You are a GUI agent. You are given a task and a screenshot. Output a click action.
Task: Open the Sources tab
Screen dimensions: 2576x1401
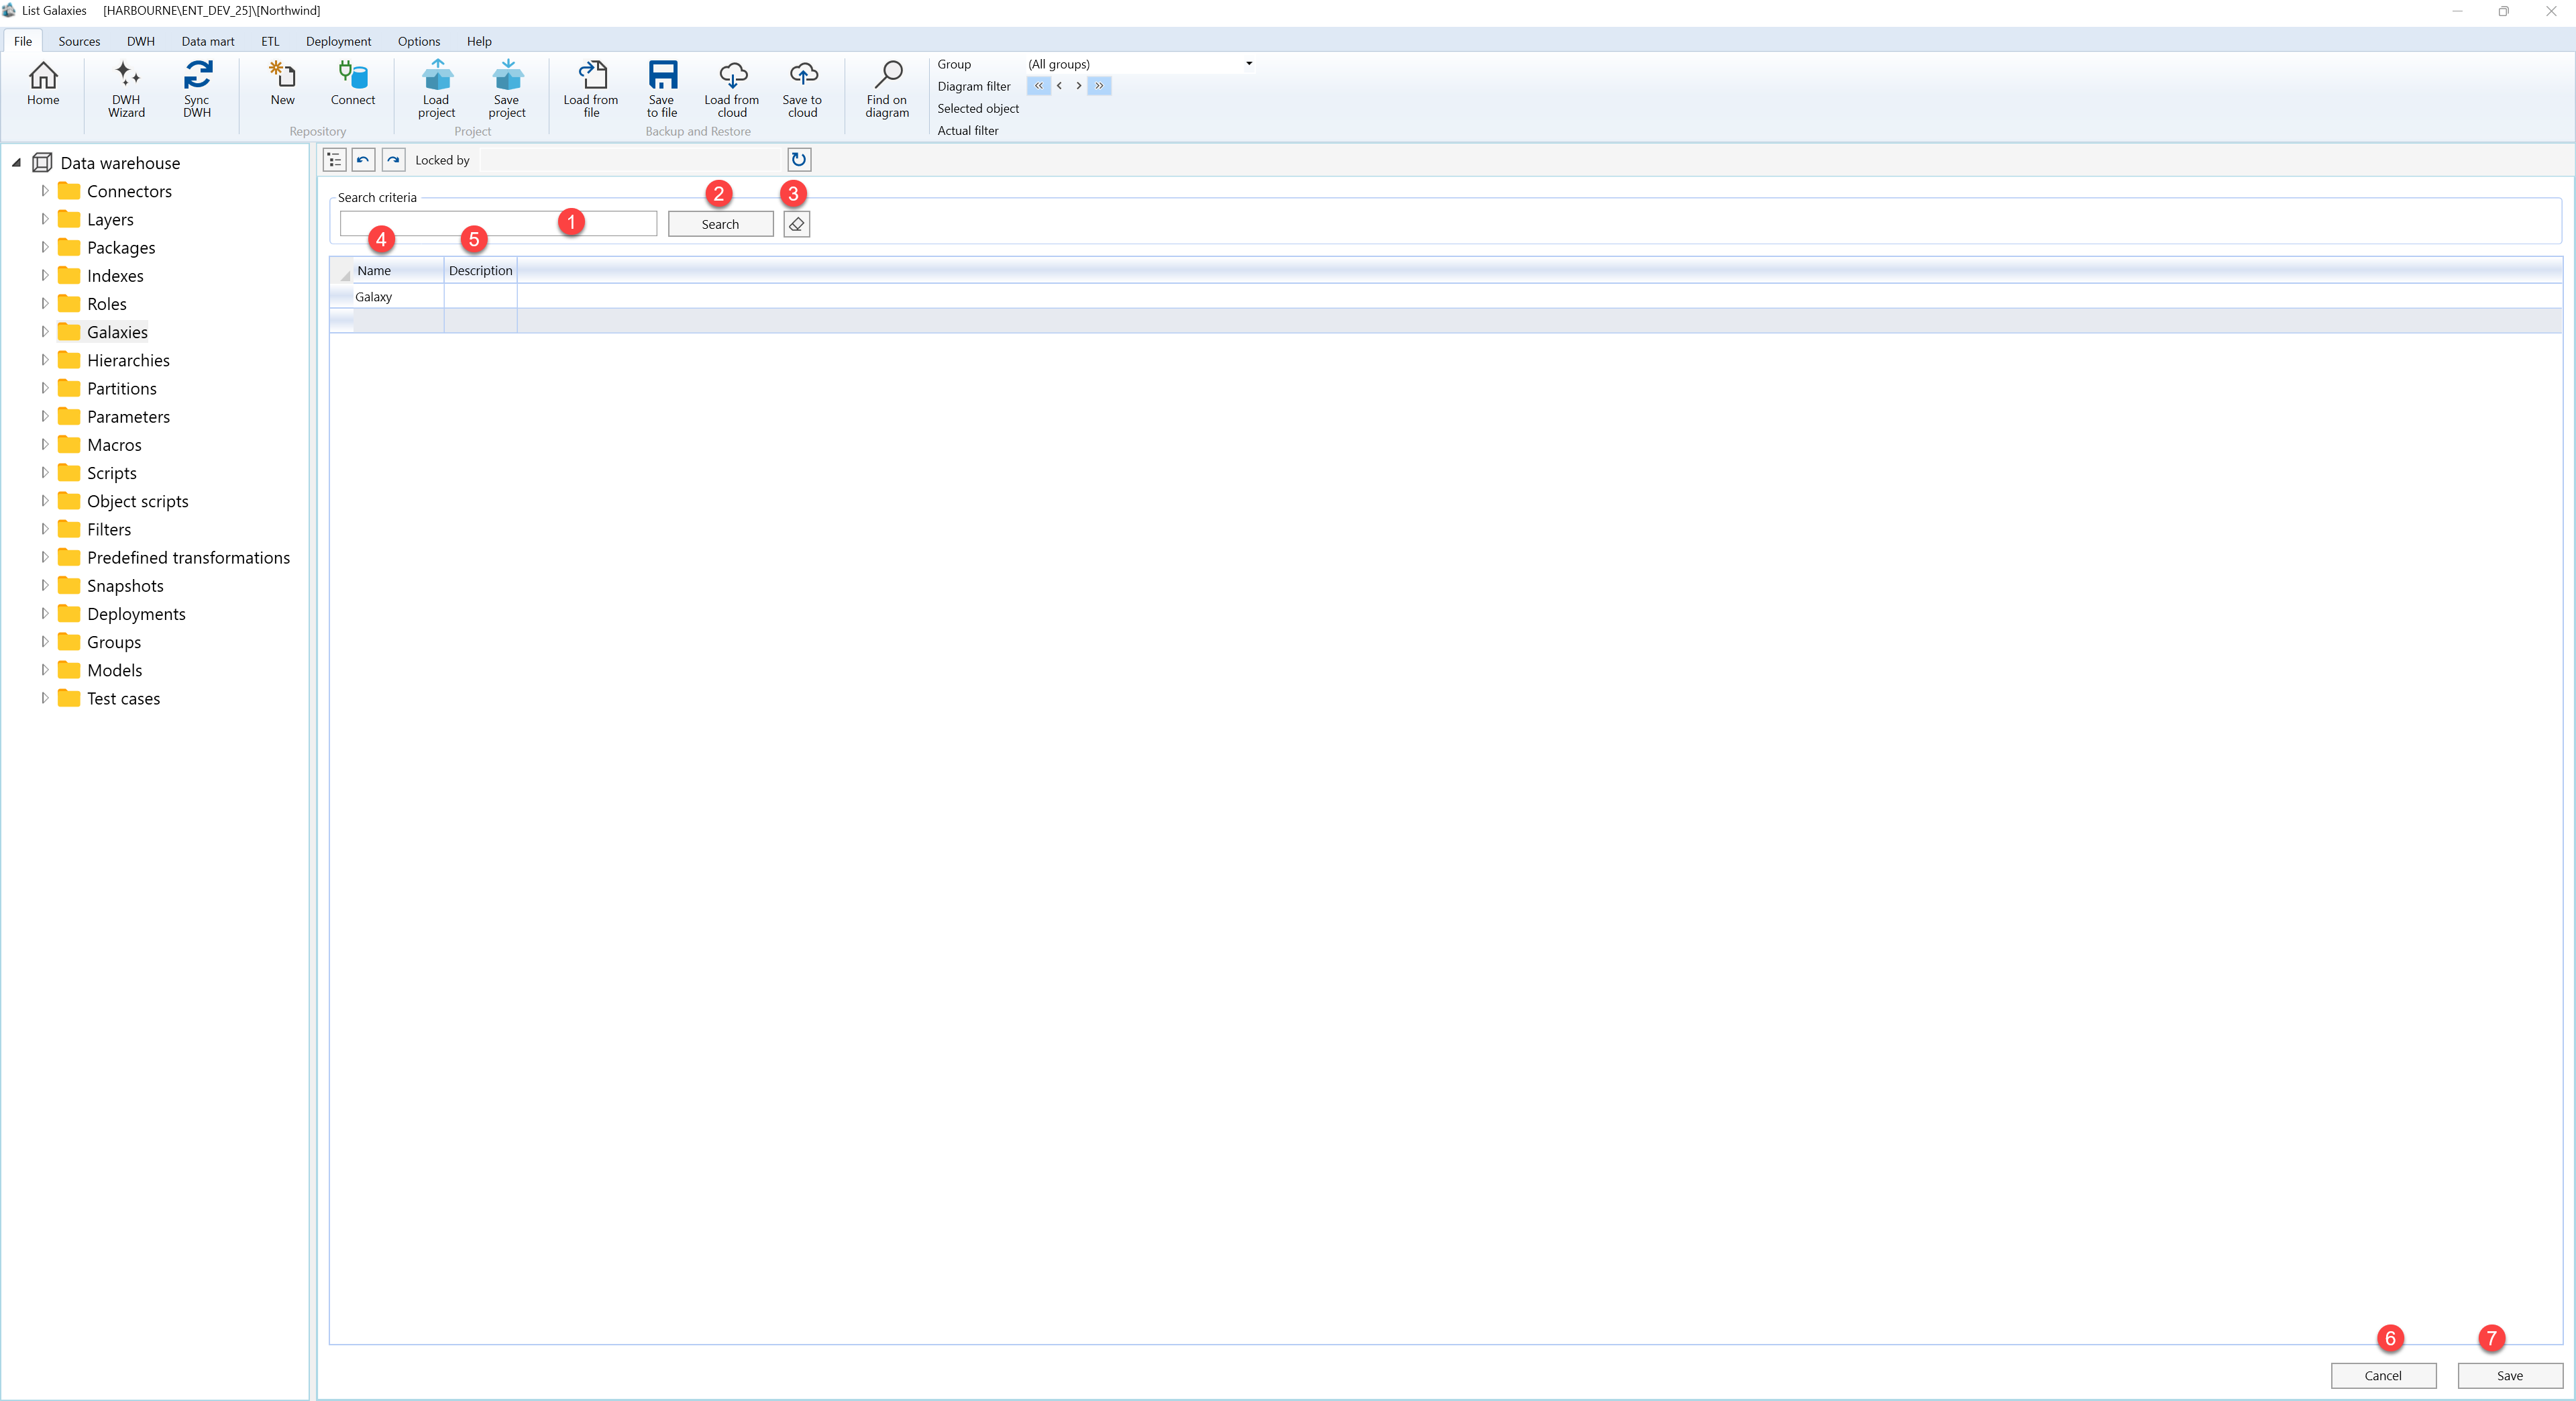[x=79, y=41]
